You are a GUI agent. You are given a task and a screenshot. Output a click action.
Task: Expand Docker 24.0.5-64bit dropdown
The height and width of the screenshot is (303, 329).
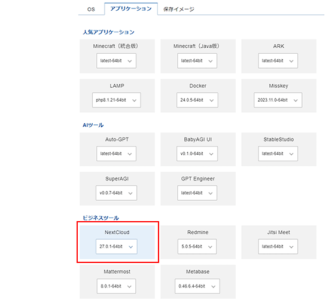[x=197, y=100]
